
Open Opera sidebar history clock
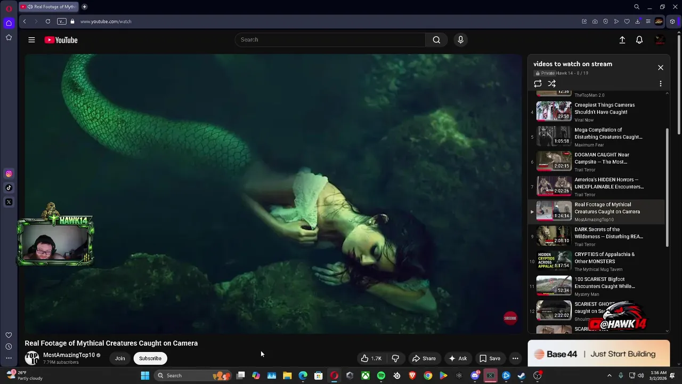pos(9,347)
